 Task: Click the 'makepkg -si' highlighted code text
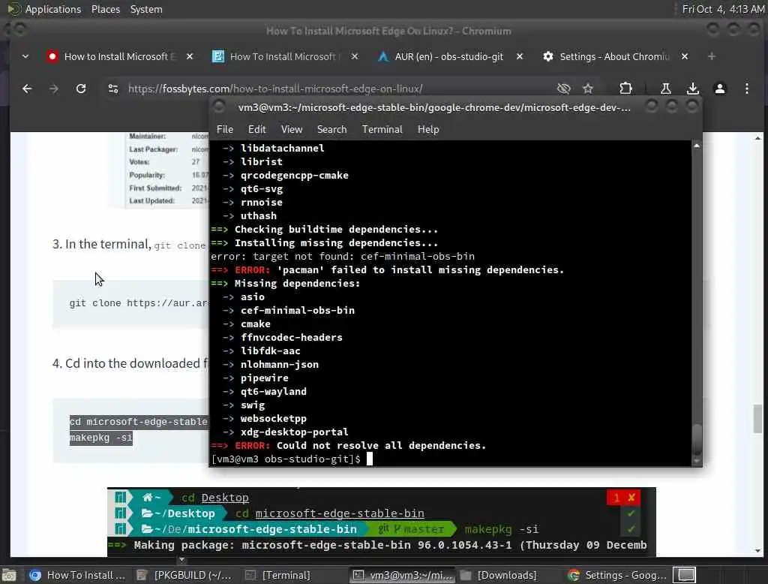101,438
